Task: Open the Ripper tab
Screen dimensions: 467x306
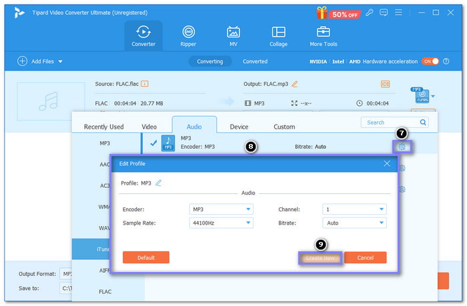Action: 188,36
